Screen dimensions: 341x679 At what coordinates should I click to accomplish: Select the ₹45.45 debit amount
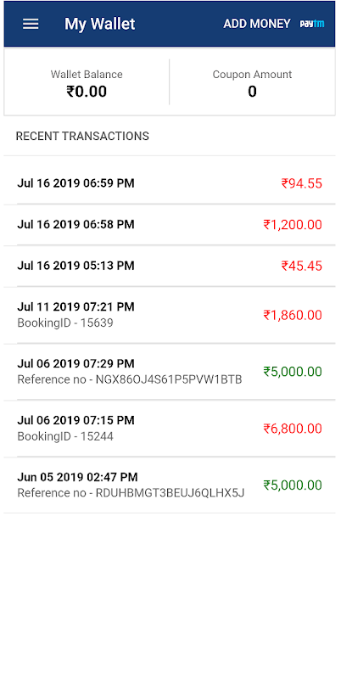click(x=302, y=266)
